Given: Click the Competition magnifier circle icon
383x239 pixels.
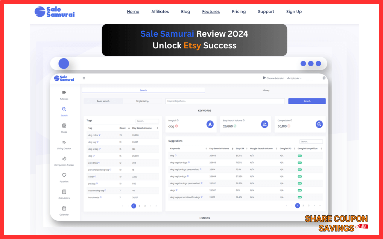Looking at the screenshot, I should tap(319, 124).
